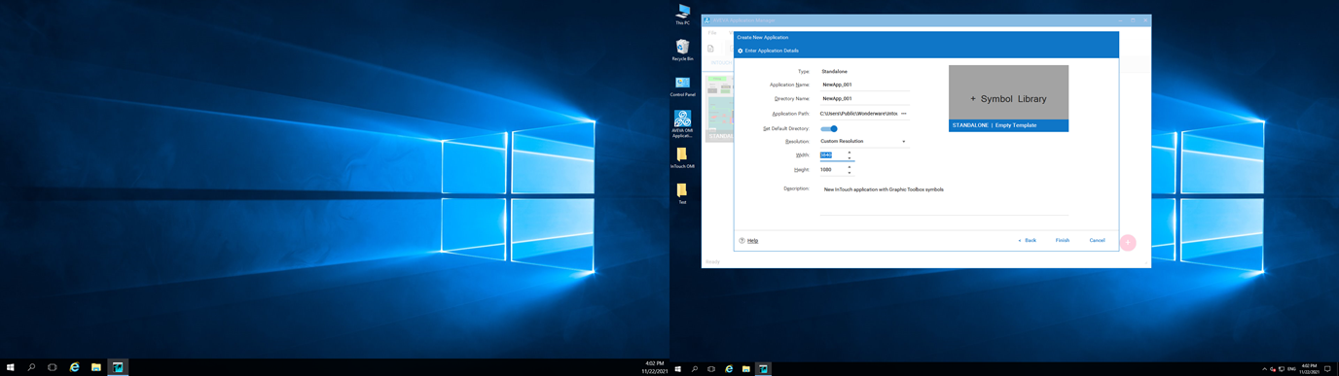This screenshot has width=1339, height=376.
Task: Browse Application Path with ellipsis button
Action: click(904, 114)
